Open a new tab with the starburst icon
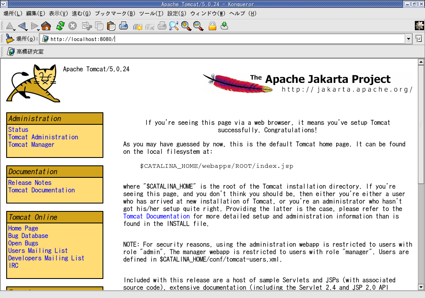 [138, 26]
